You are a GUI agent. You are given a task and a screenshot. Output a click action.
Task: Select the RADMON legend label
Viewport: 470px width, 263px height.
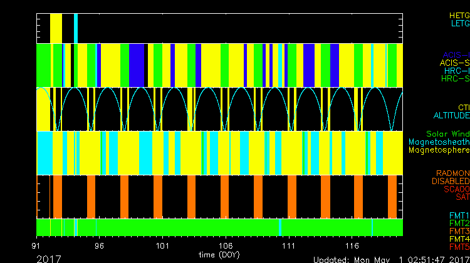(x=453, y=173)
